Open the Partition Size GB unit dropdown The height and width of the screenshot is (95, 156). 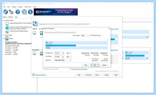coord(69,53)
